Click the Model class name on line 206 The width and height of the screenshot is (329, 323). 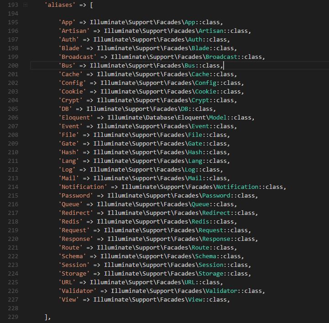tap(218, 117)
